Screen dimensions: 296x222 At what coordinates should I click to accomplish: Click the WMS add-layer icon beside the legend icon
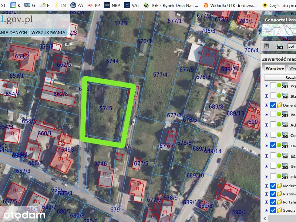pyautogui.click(x=280, y=46)
